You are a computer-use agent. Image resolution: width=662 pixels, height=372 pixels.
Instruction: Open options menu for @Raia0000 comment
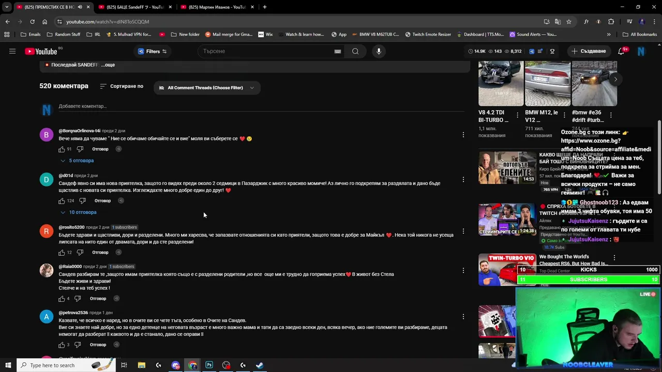463,270
